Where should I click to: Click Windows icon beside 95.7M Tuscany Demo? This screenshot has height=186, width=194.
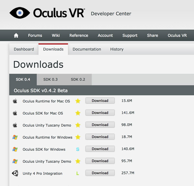15,161
